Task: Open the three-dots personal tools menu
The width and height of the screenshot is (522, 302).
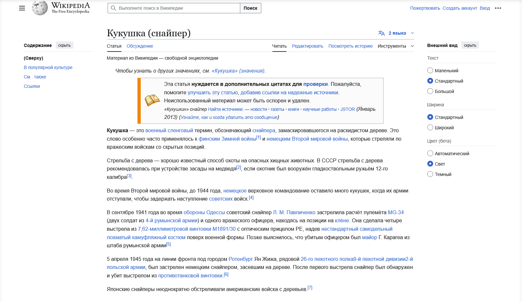Action: coord(498,8)
